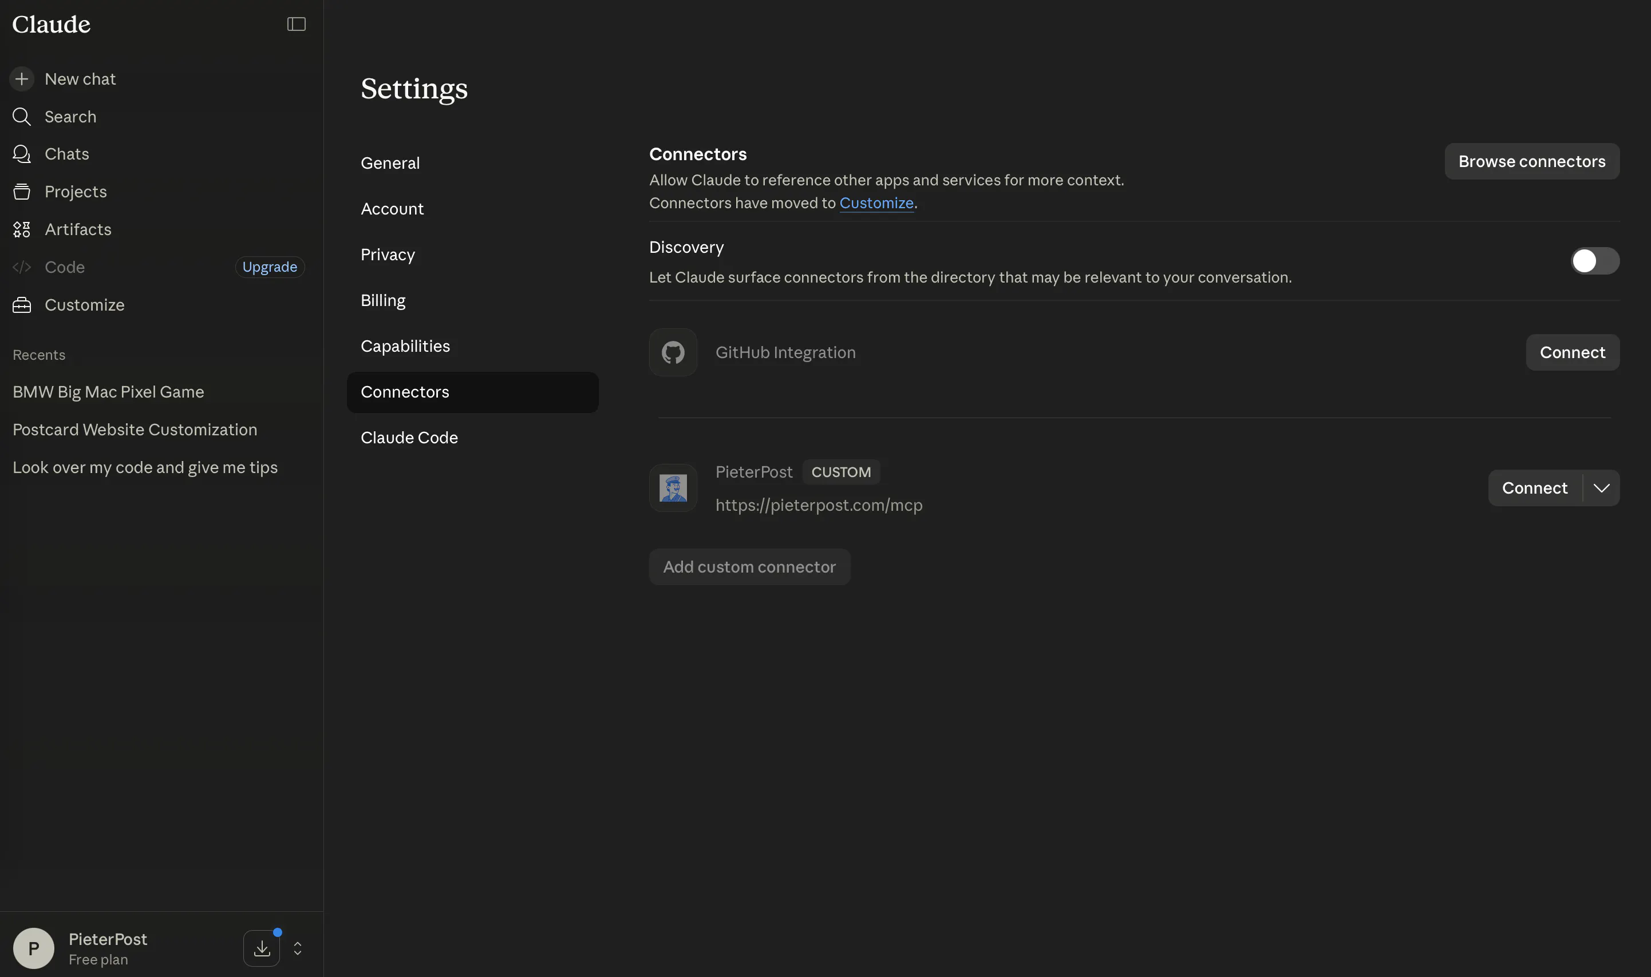Click the GitHub Integration label
Screen dimensions: 1651x977
click(x=785, y=352)
